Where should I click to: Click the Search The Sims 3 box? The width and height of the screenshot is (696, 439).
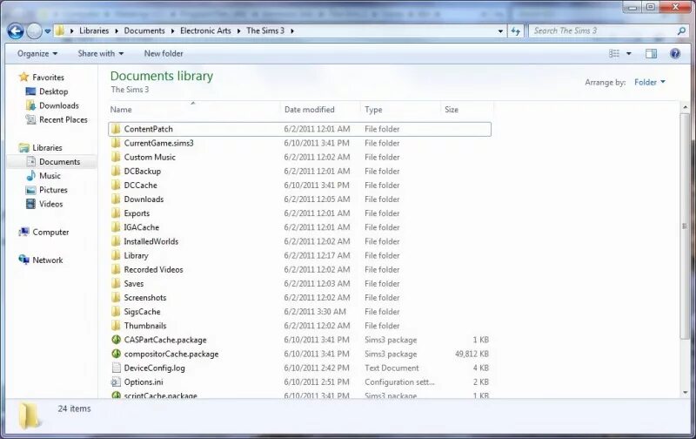(x=604, y=30)
